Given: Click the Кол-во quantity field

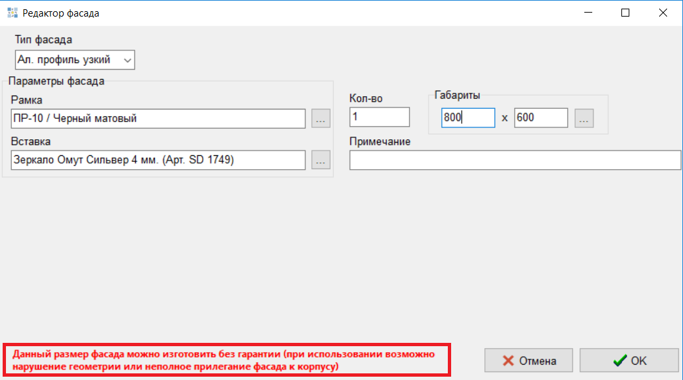Looking at the screenshot, I should point(379,117).
